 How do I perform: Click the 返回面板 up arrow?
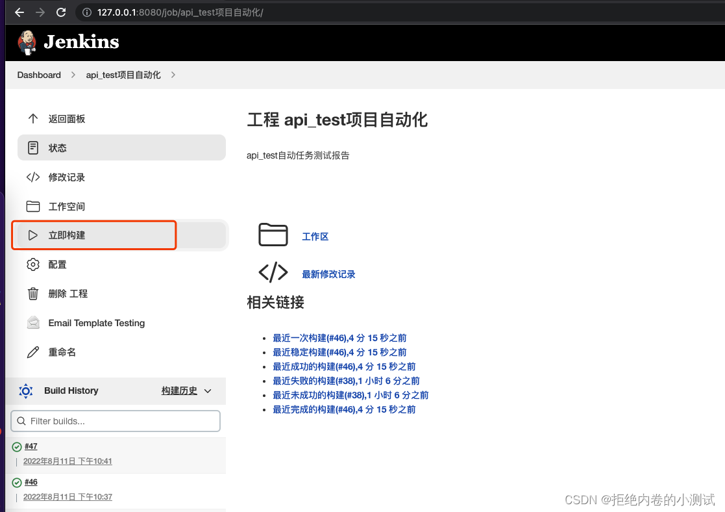click(x=33, y=118)
